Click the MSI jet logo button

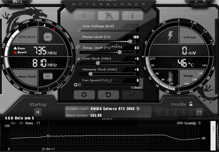(108, 16)
